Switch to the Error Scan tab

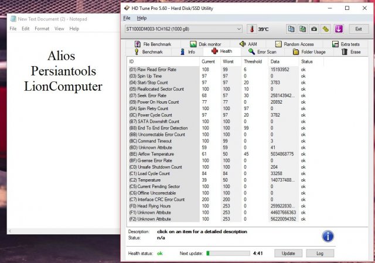(x=267, y=52)
